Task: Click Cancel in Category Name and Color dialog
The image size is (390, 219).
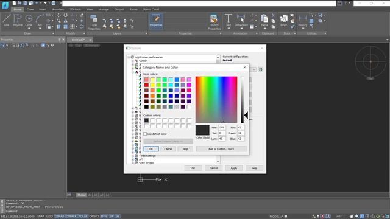Action: click(168, 149)
